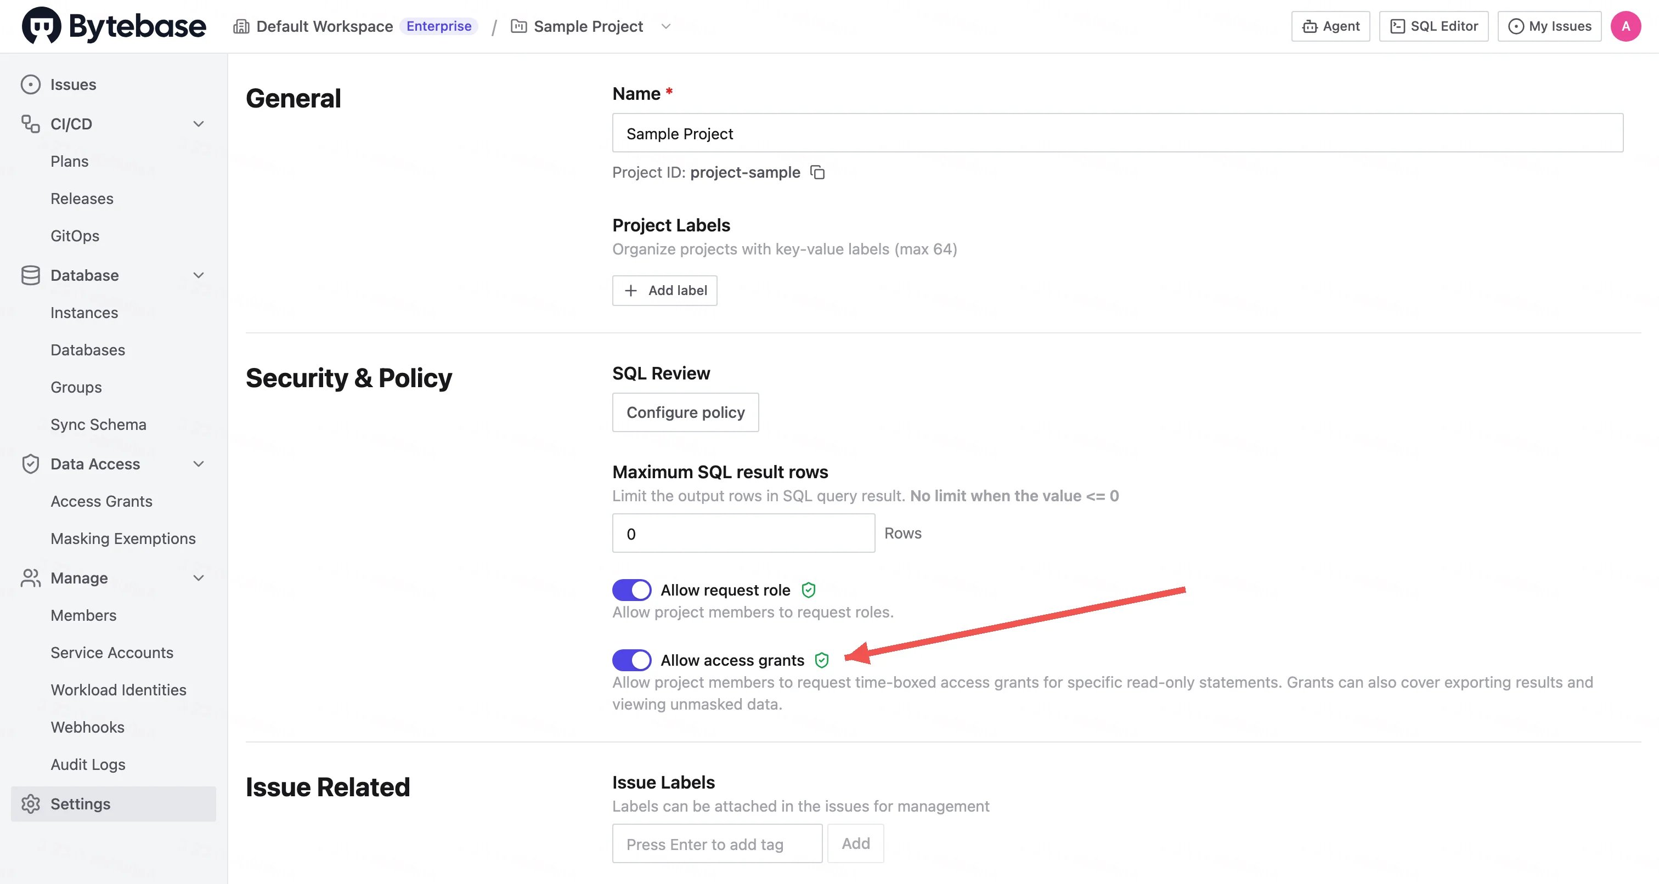1659x884 pixels.
Task: Disable the Allow request role toggle
Action: pos(631,590)
